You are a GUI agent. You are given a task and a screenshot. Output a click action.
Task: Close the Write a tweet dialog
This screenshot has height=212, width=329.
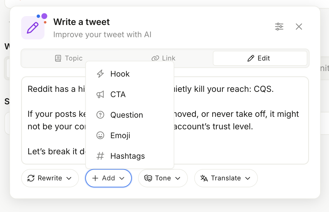[x=299, y=27]
